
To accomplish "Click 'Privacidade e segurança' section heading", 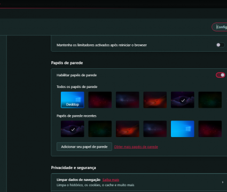I will 73,167.
